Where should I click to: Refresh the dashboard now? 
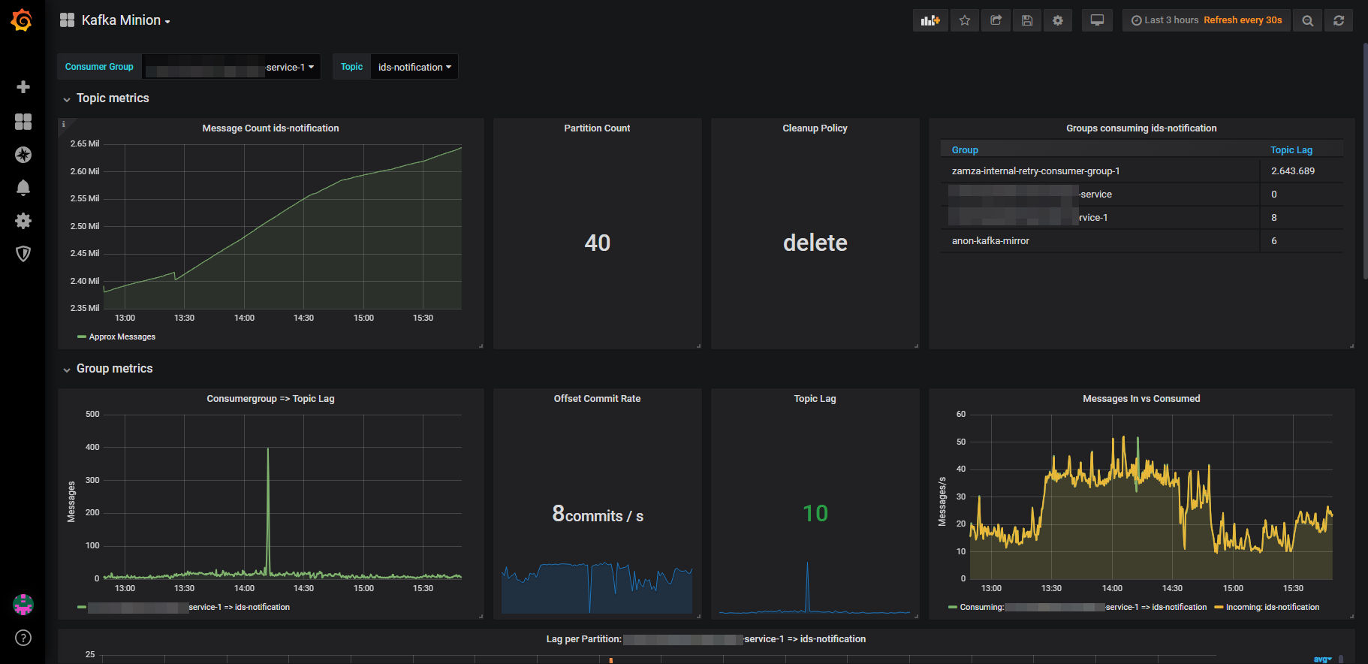click(x=1339, y=20)
